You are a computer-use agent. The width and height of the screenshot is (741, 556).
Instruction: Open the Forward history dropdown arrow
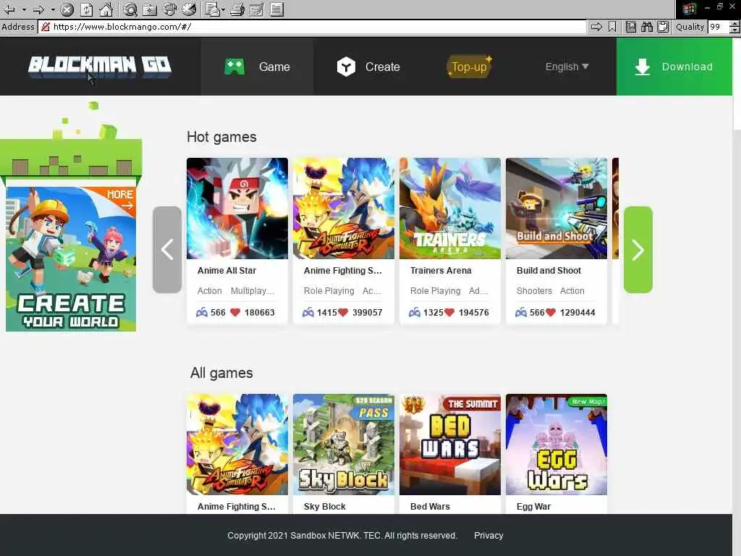(53, 9)
